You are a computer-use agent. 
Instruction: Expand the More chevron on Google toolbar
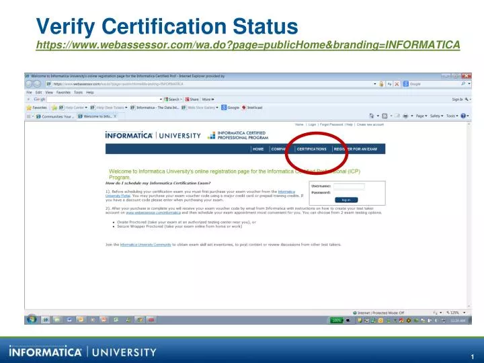click(208, 99)
